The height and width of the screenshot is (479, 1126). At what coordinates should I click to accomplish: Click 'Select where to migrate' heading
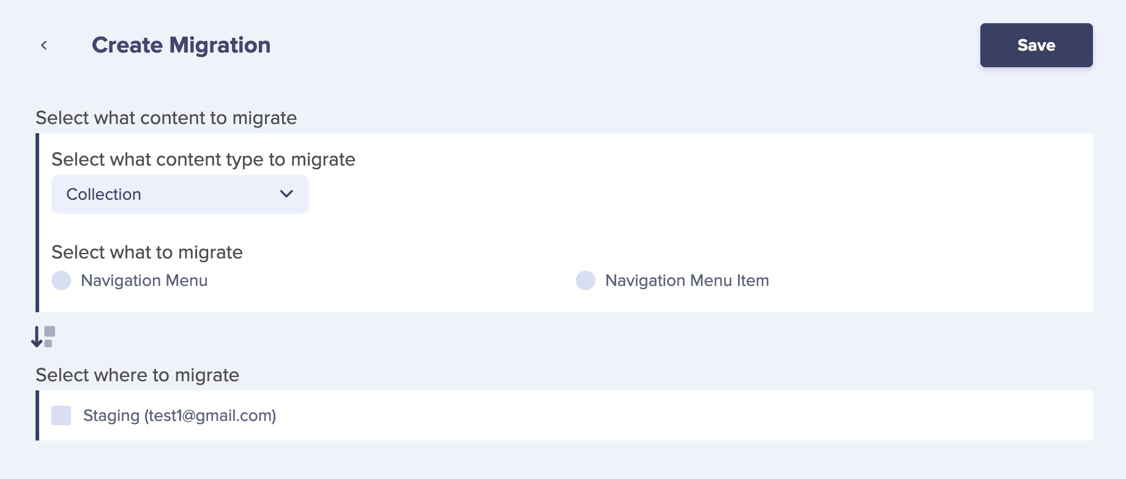coord(137,375)
